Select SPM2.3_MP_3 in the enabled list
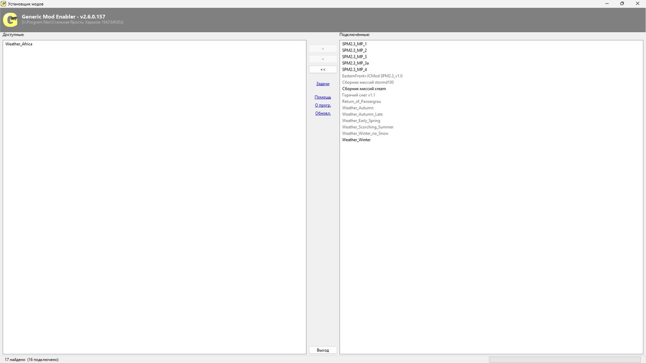Viewport: 646px width, 363px height. click(x=354, y=57)
